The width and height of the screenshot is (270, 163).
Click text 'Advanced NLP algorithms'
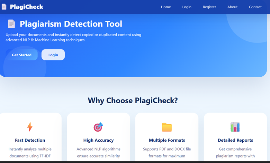point(99,149)
